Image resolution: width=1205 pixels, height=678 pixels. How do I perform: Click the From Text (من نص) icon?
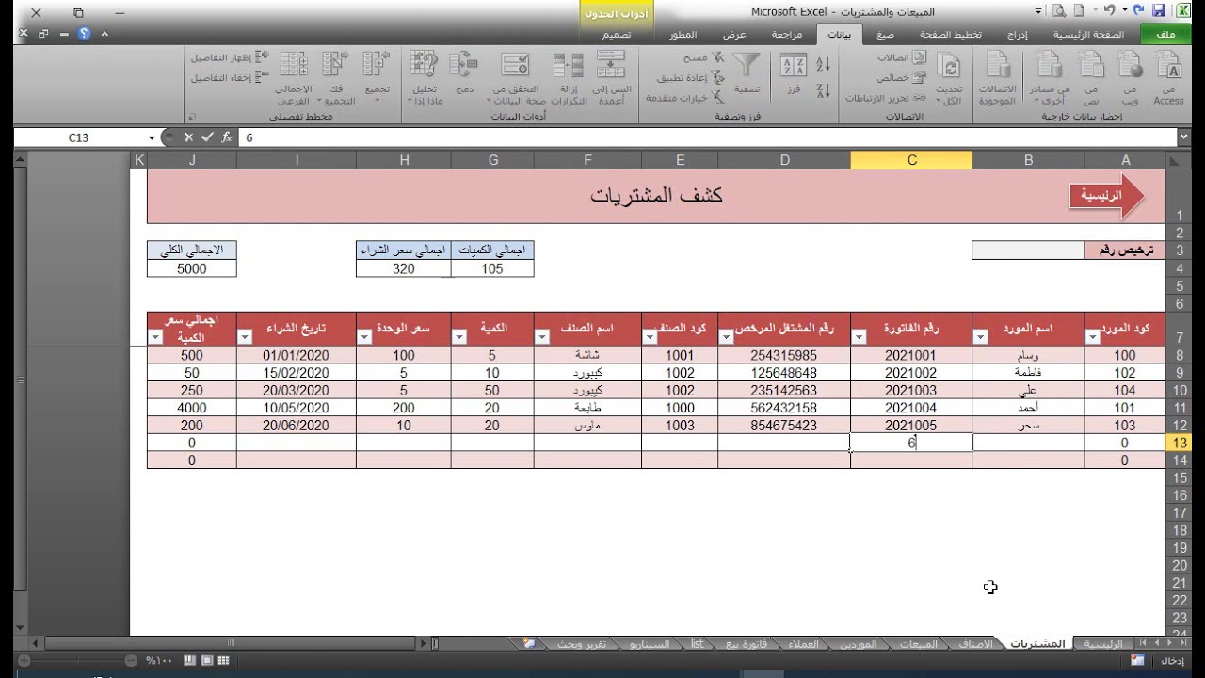pos(1090,78)
